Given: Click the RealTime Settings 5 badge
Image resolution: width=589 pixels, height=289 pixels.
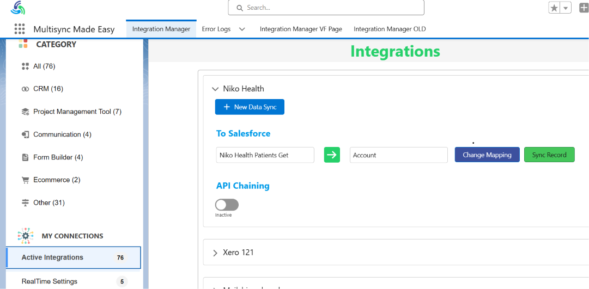Looking at the screenshot, I should click(x=122, y=281).
